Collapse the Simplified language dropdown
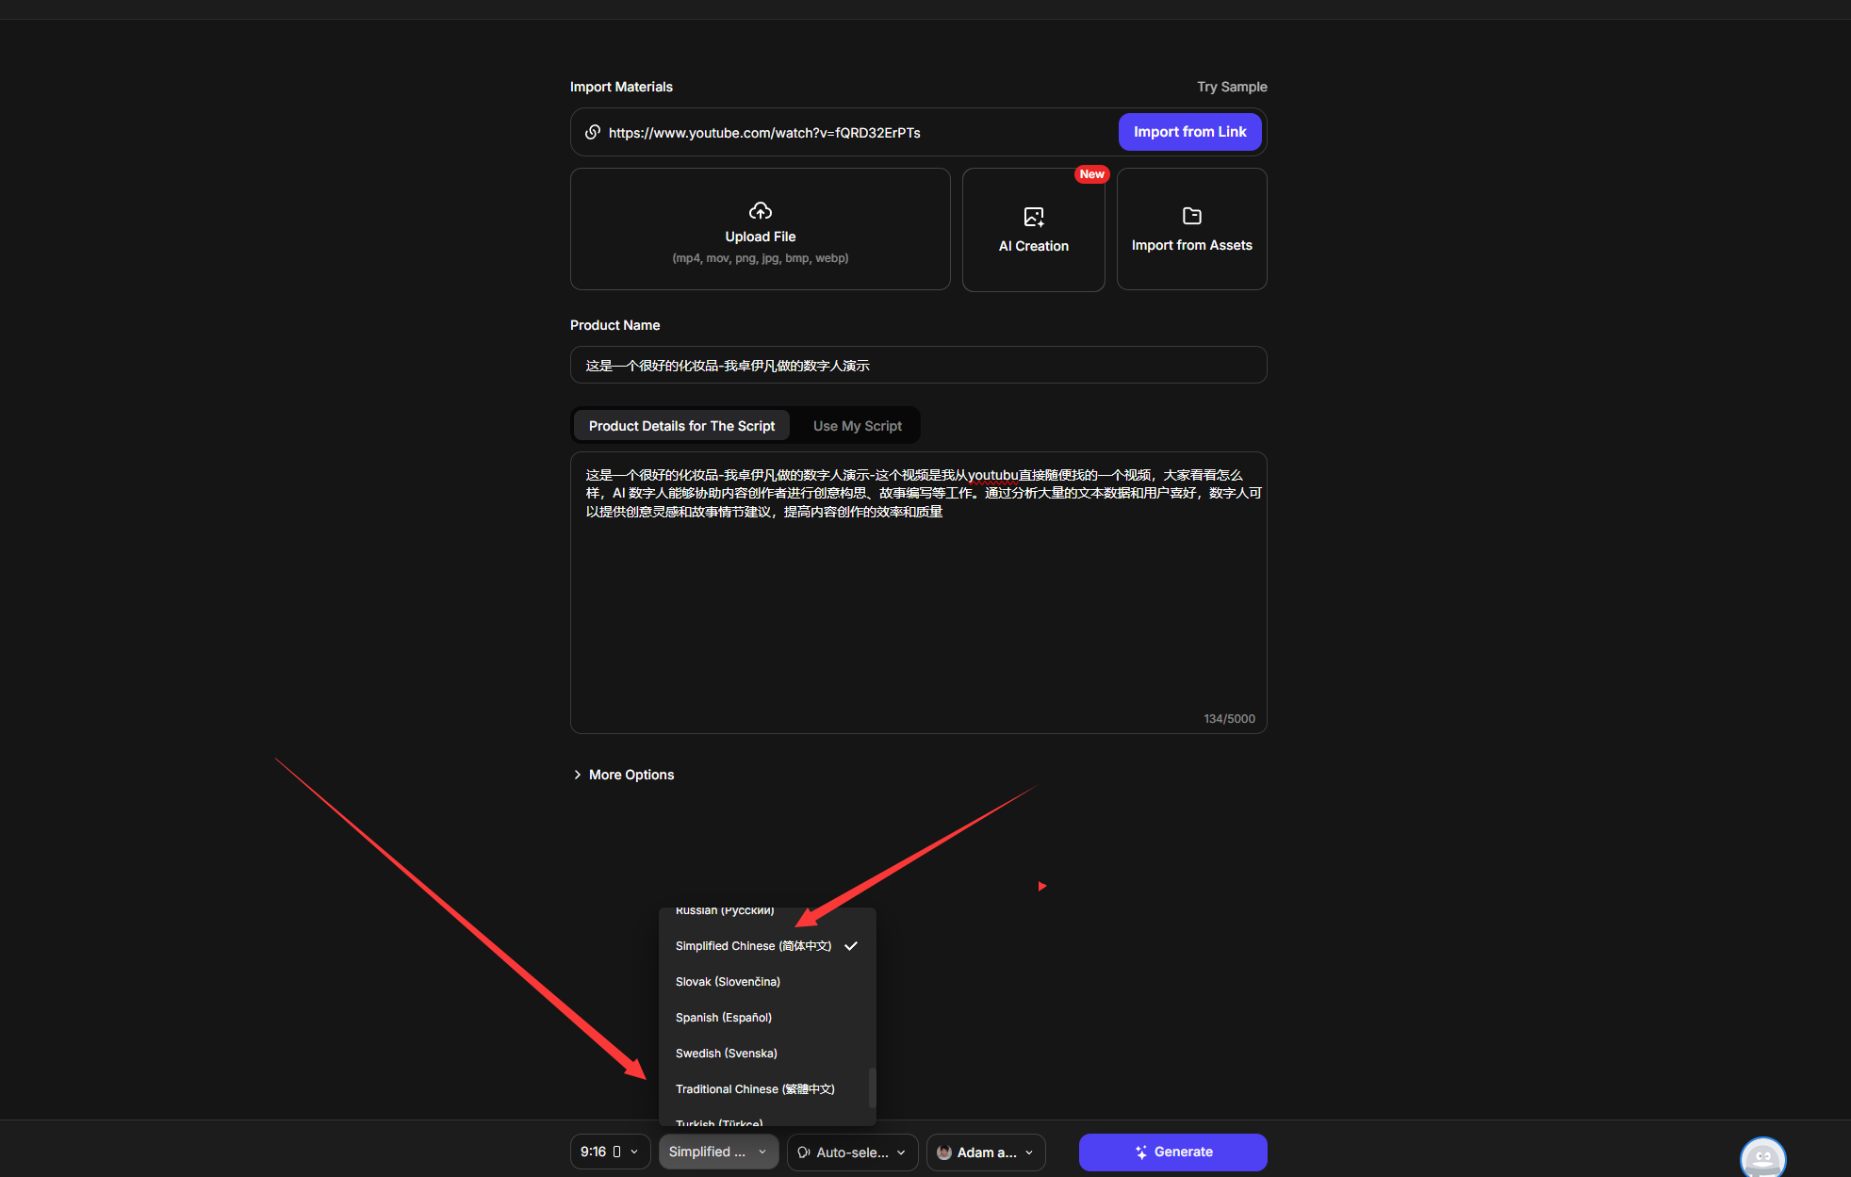Image resolution: width=1851 pixels, height=1177 pixels. pos(718,1152)
